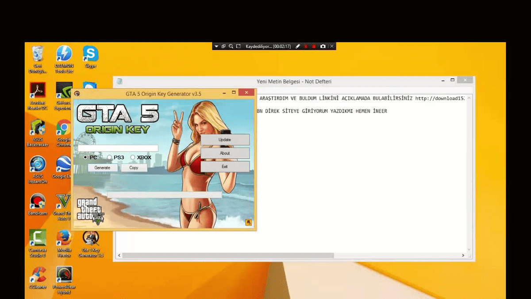Click the Notepad vertical scroll down arrow

[x=469, y=249]
